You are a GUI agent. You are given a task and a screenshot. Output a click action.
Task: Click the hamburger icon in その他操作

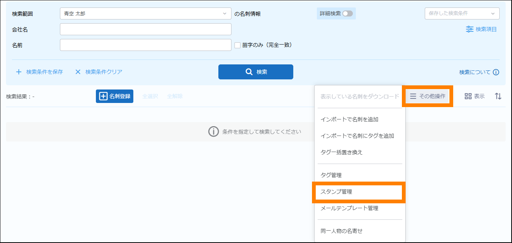click(x=413, y=96)
